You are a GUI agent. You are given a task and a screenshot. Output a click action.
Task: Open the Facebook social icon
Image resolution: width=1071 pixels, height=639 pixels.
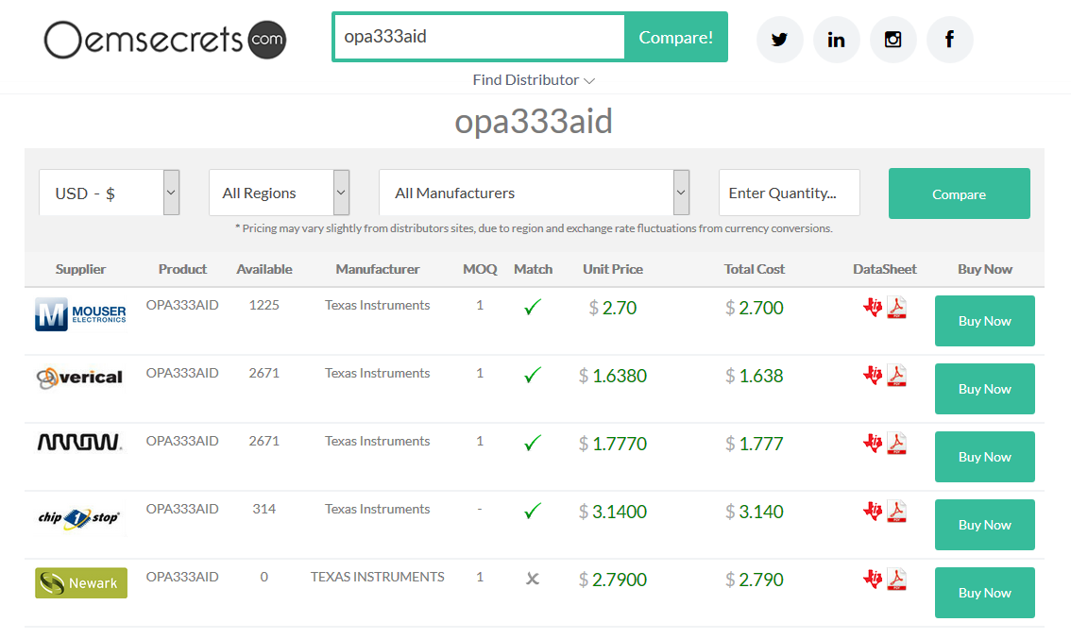tap(949, 40)
